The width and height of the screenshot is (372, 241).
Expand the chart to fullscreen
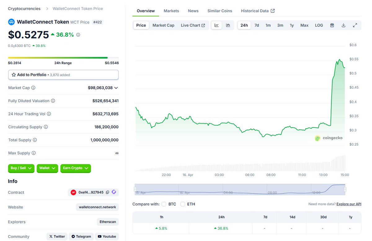tap(355, 25)
